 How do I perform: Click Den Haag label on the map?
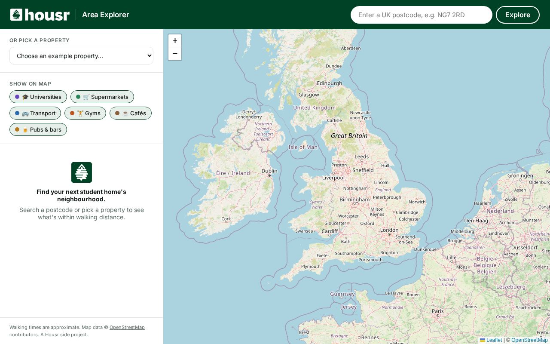click(476, 221)
